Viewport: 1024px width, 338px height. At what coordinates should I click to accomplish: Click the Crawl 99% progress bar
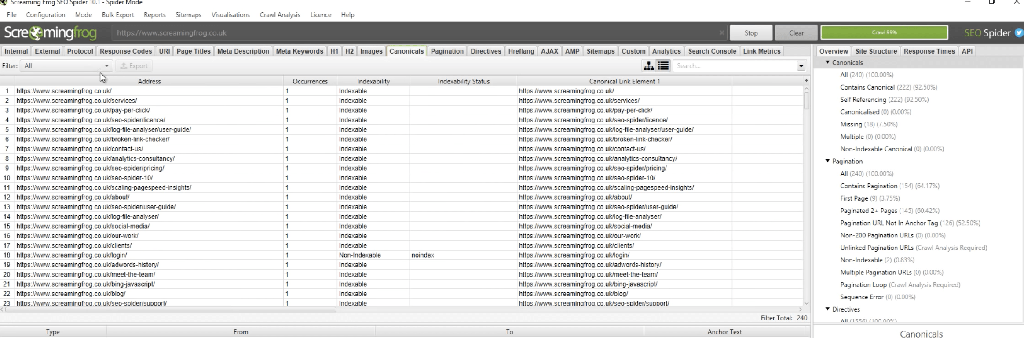click(884, 32)
